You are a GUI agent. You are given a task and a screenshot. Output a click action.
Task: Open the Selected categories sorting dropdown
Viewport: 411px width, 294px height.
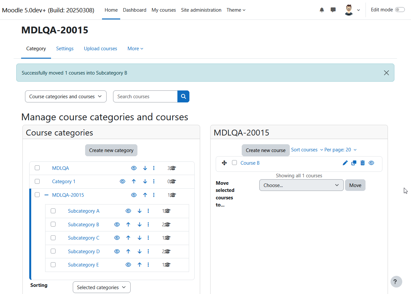pos(102,287)
